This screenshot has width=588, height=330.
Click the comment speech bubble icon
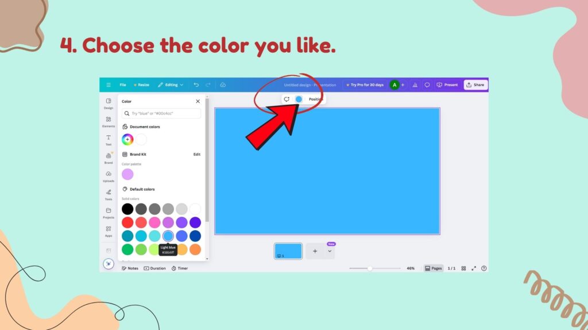click(x=427, y=85)
